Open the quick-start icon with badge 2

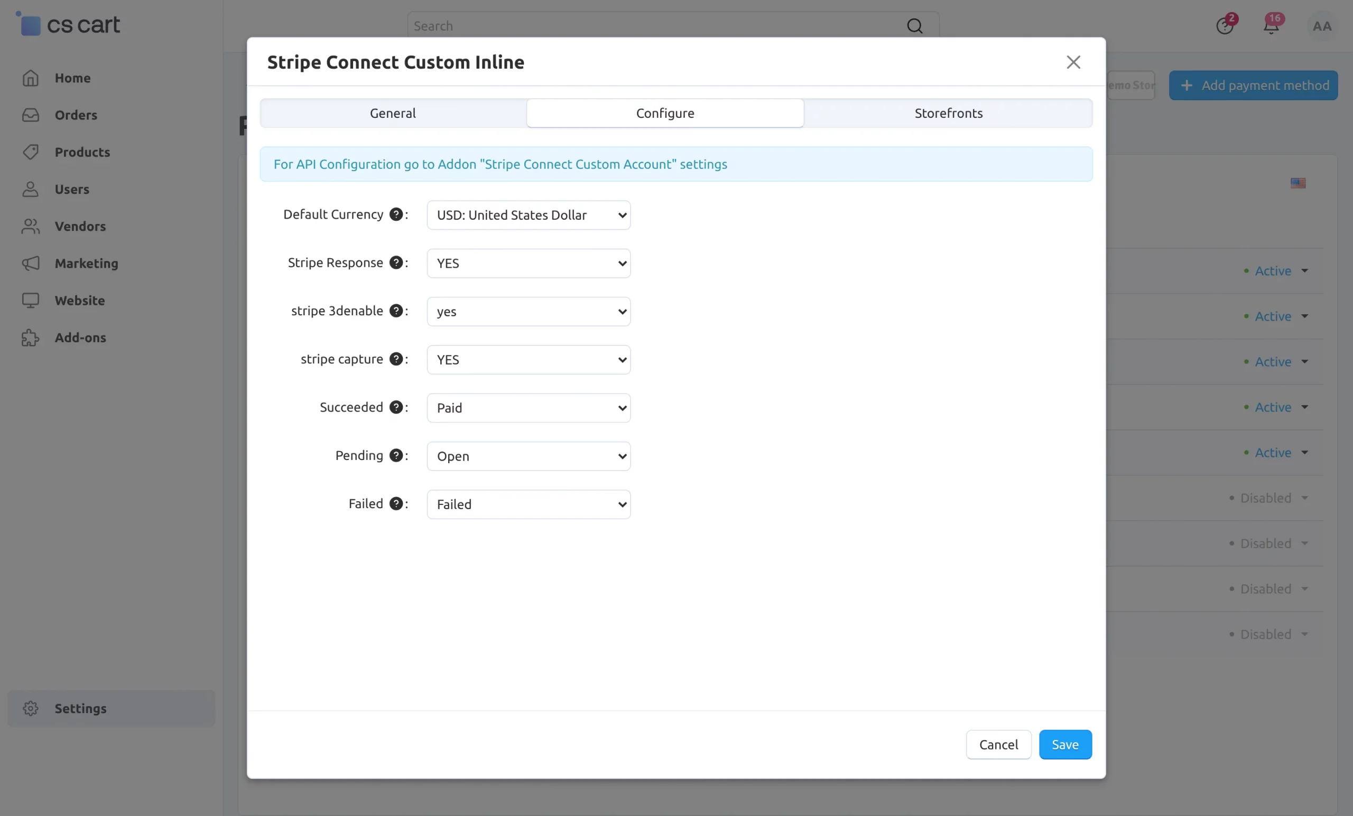tap(1225, 25)
